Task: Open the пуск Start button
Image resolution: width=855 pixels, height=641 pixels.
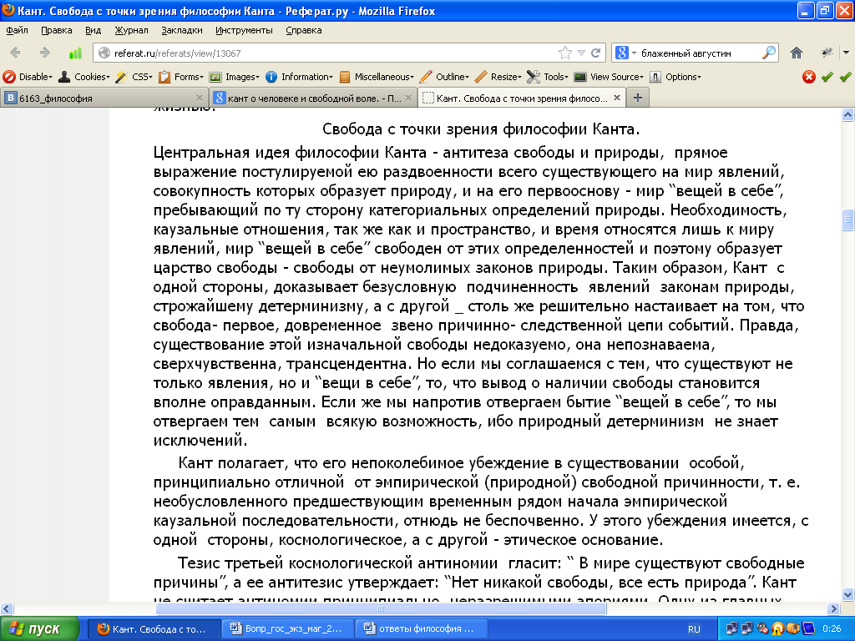Action: (x=39, y=628)
